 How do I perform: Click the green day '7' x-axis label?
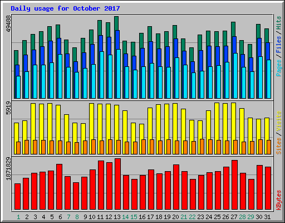point(68,217)
